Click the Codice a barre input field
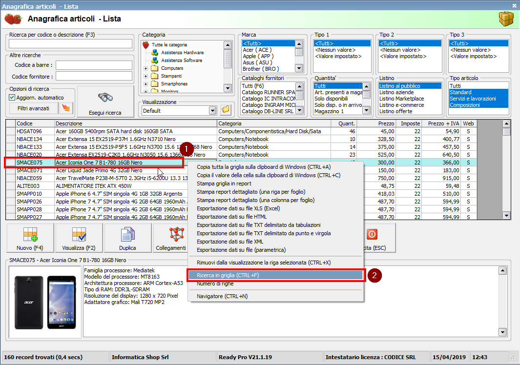 tap(94, 65)
